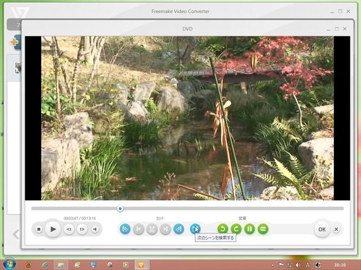This screenshot has width=361, height=270.
Task: Click the scissors cut selection button
Action: point(152,229)
